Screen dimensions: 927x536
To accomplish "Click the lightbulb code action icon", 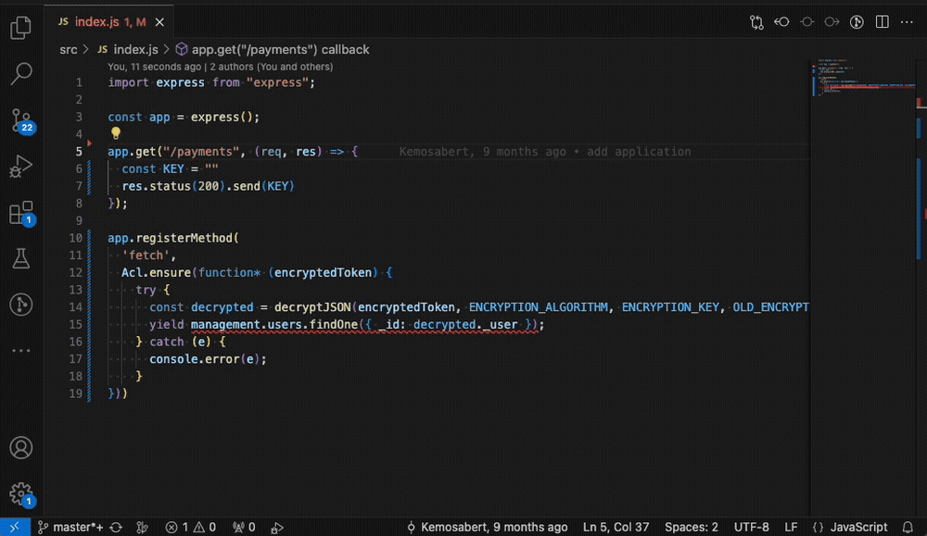I will point(116,133).
